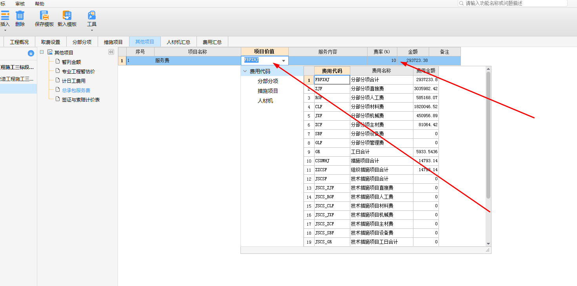Click the popup resize grip in the bottom corner
Screen dimensions: 577x286
pyautogui.click(x=488, y=250)
